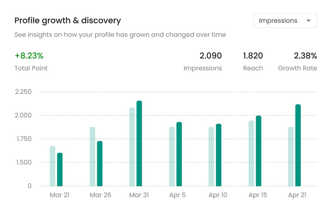Click the Apr 10 axis label
The height and width of the screenshot is (214, 332).
(219, 195)
